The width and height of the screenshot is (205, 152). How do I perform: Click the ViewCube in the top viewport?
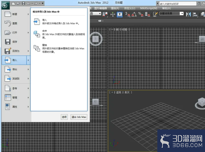coord(96,39)
